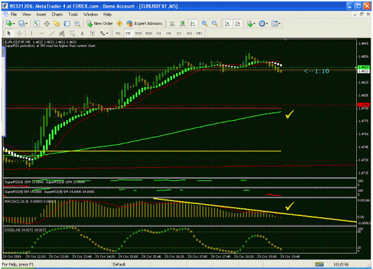Select the Equidistant Channel tool
Image resolution: width=373 pixels, height=269 pixels.
pyautogui.click(x=62, y=33)
